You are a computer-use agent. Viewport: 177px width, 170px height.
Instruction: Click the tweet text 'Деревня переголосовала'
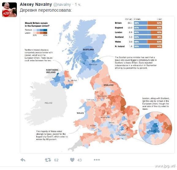[x=46, y=10]
